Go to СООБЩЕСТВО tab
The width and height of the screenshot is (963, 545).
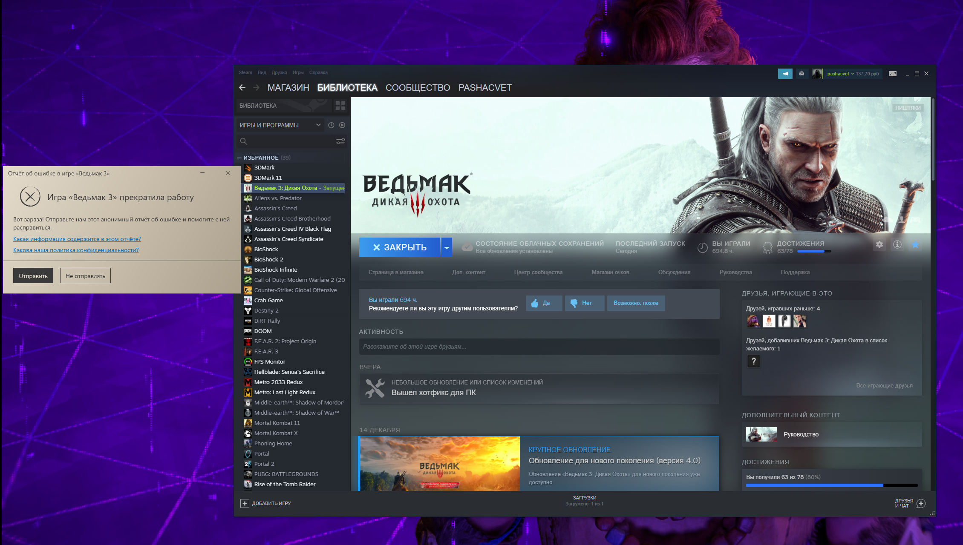click(418, 88)
